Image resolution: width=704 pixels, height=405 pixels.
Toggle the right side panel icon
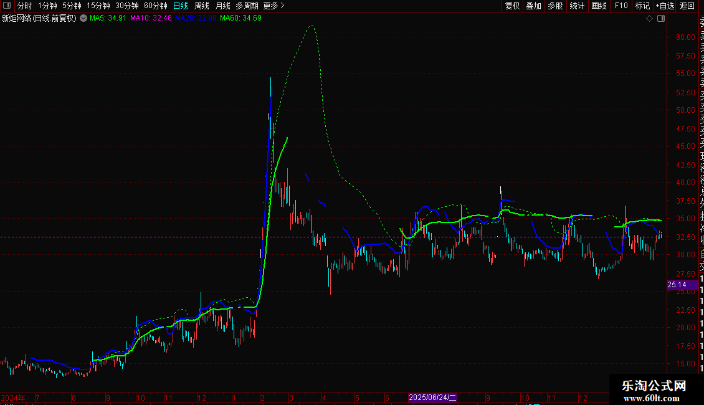click(661, 19)
